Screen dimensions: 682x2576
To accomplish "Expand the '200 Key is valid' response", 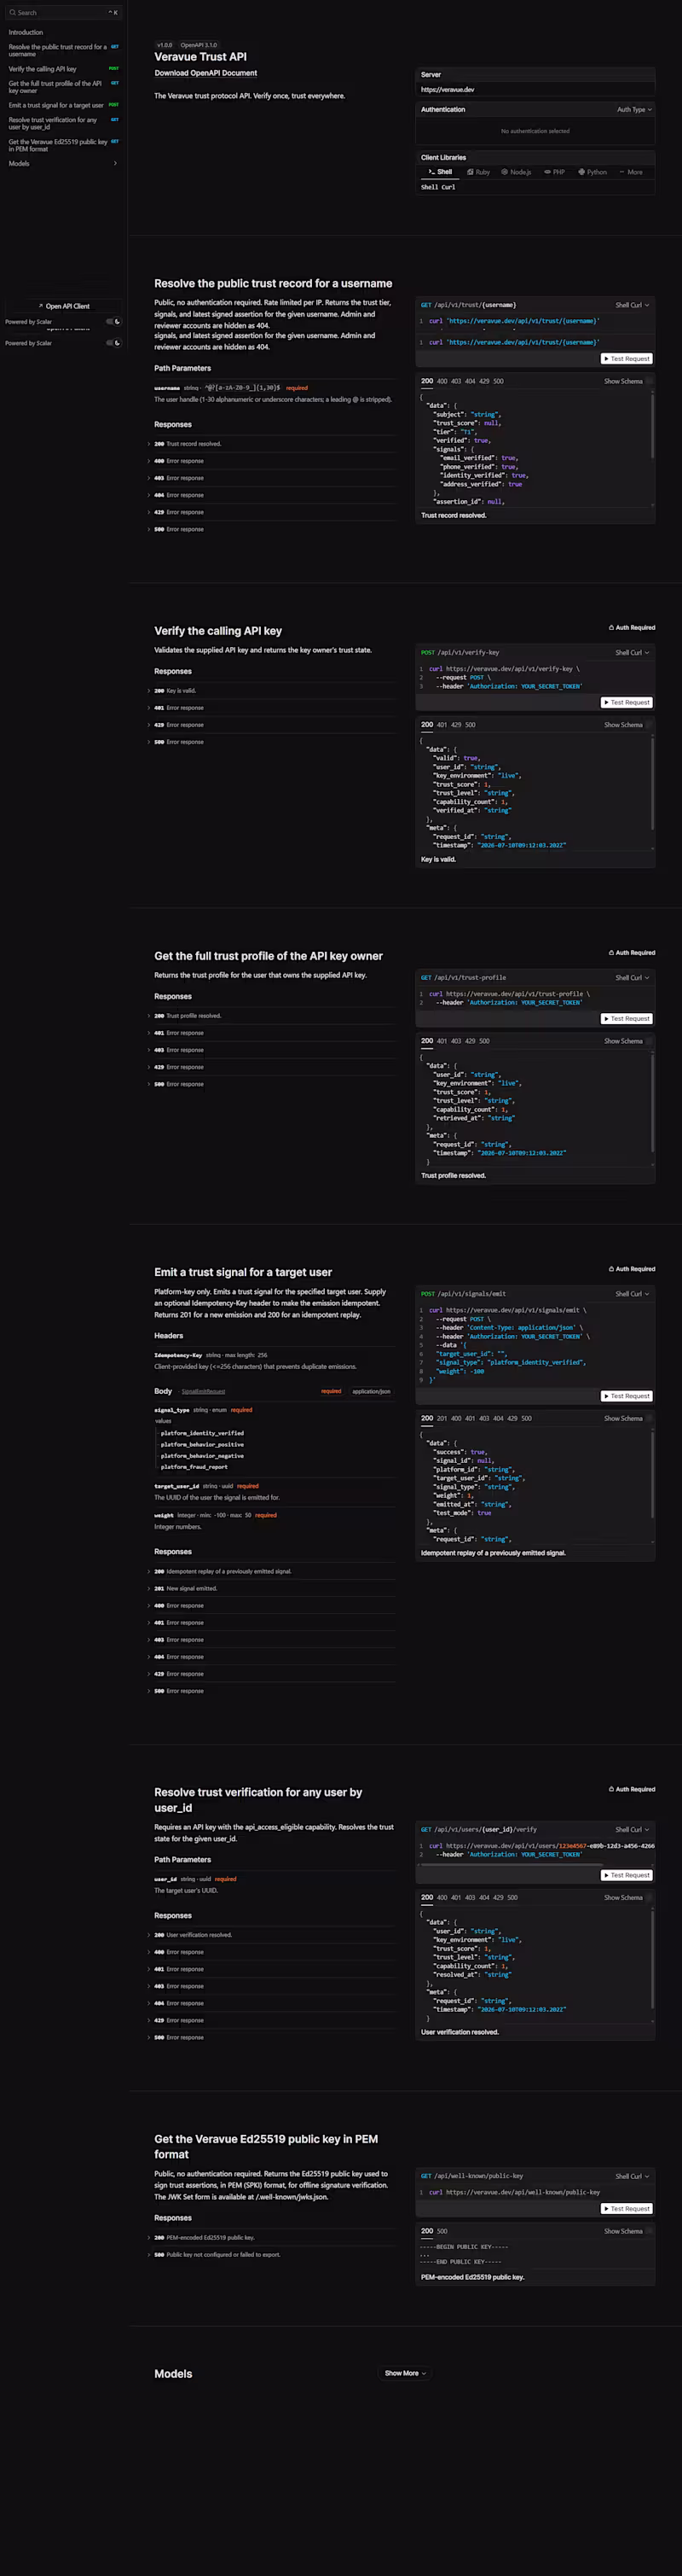I will tap(272, 691).
